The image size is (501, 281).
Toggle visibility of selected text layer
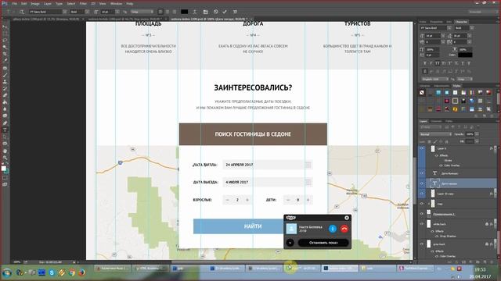421,183
